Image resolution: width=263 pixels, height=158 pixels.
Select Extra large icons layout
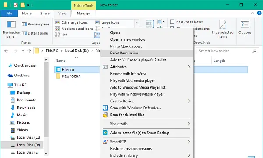click(71, 22)
